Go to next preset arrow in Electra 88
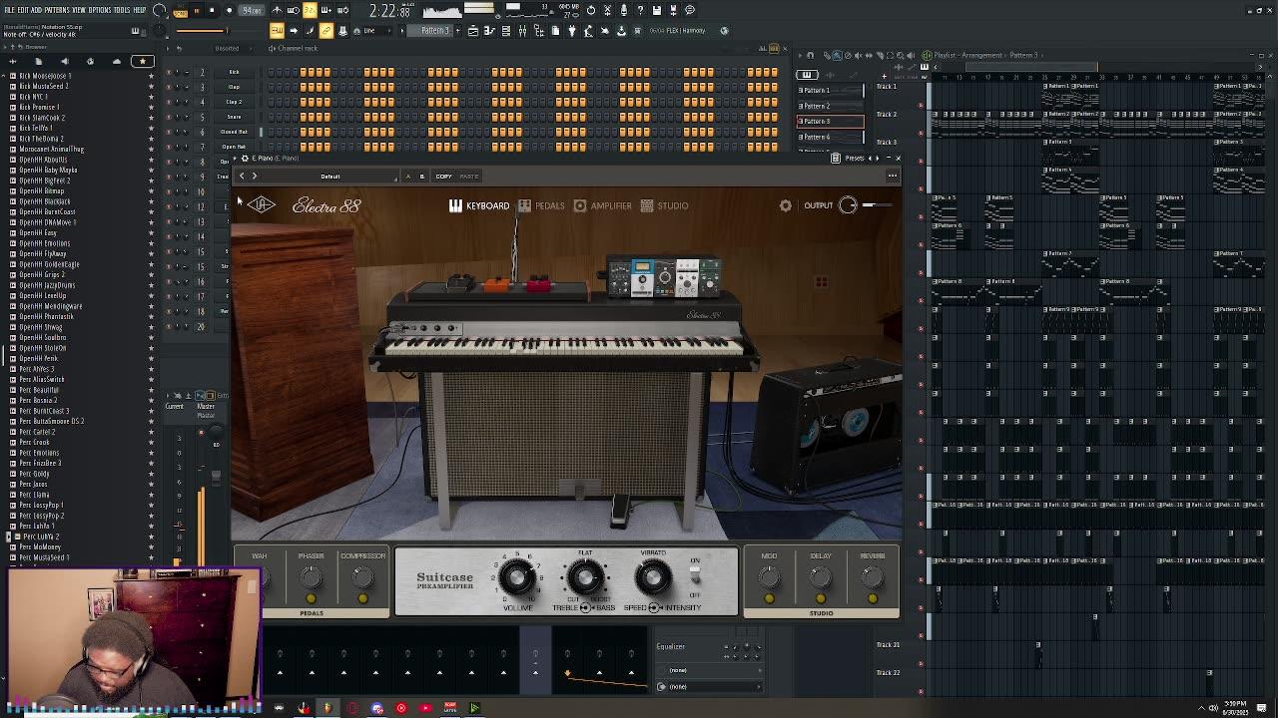Image resolution: width=1278 pixels, height=718 pixels. point(254,177)
